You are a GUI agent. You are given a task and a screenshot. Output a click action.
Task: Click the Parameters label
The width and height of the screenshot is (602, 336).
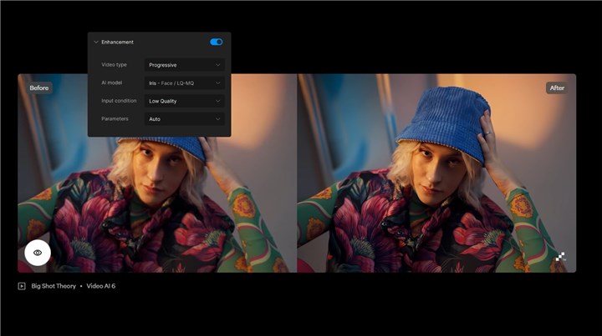click(x=115, y=119)
